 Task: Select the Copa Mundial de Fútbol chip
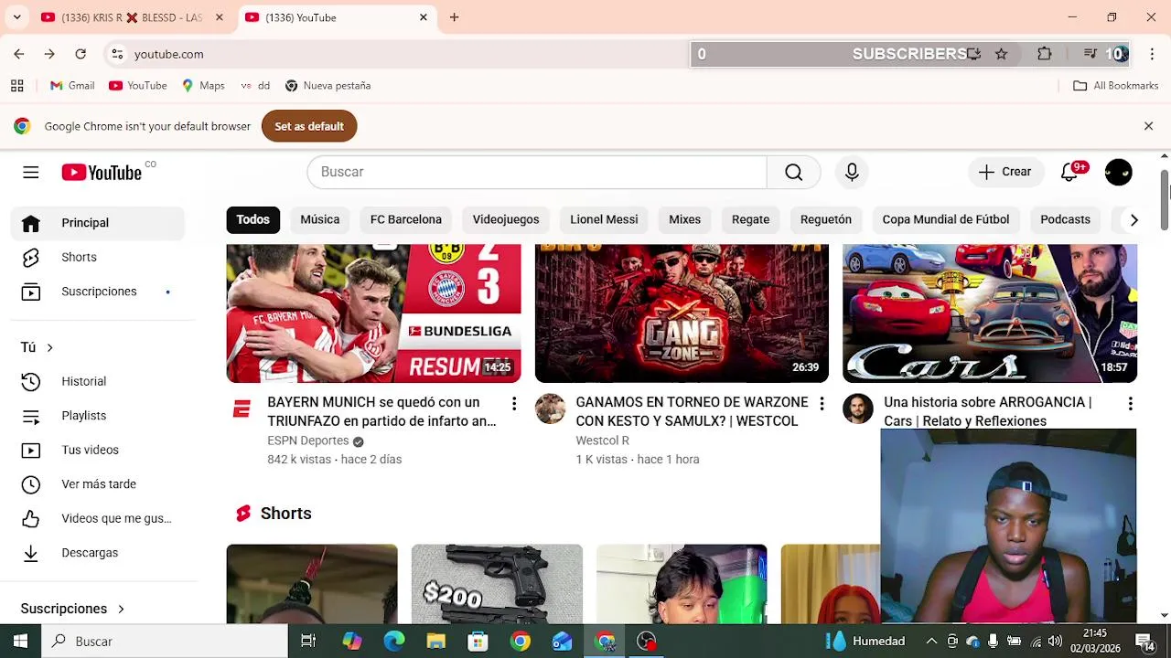[946, 219]
